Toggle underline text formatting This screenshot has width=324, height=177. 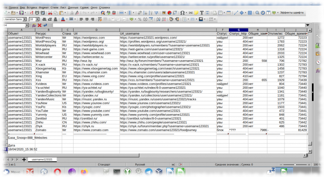click(55, 19)
